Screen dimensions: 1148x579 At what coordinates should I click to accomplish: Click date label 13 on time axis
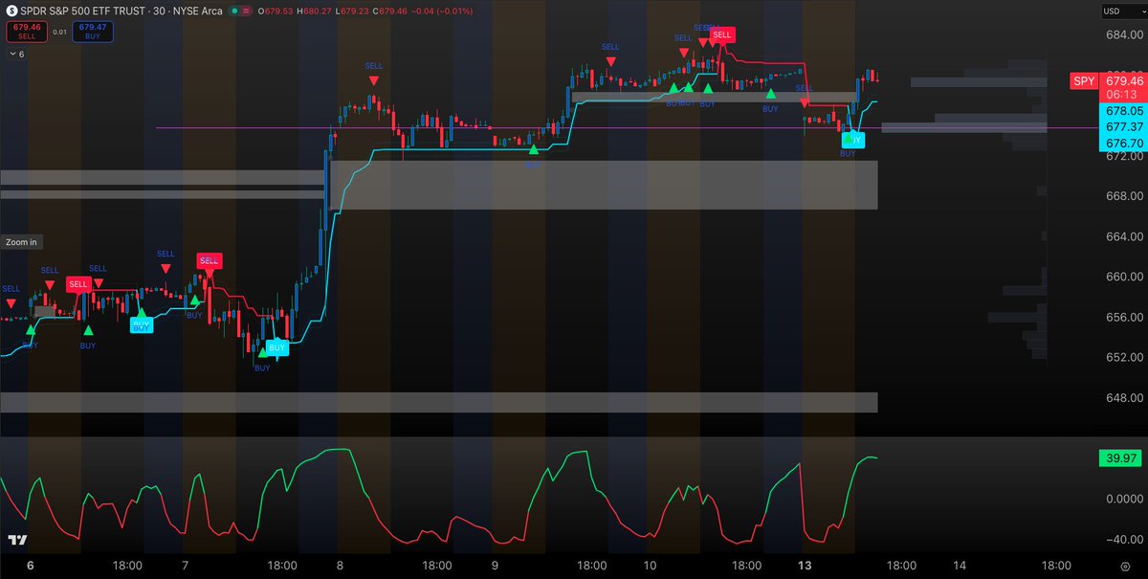[x=806, y=567]
